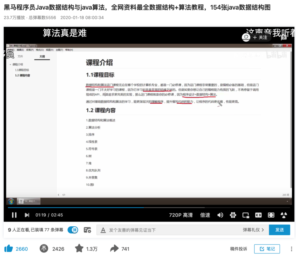The height and width of the screenshot is (256, 296).
Task: Open the 720P 高清 quality selector
Action: pos(181,215)
